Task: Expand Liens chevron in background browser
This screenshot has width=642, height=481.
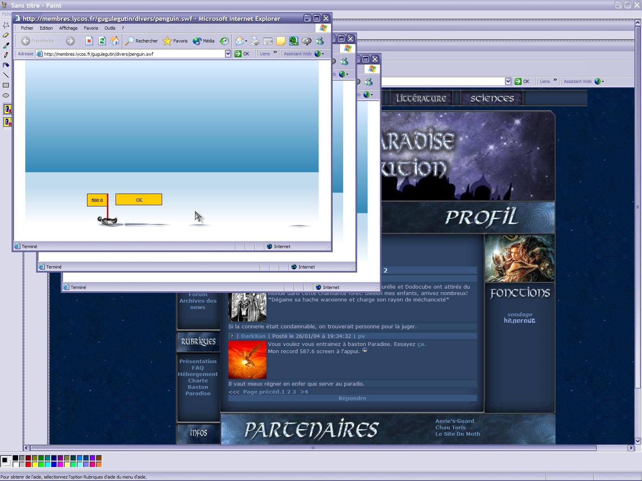Action: point(555,80)
